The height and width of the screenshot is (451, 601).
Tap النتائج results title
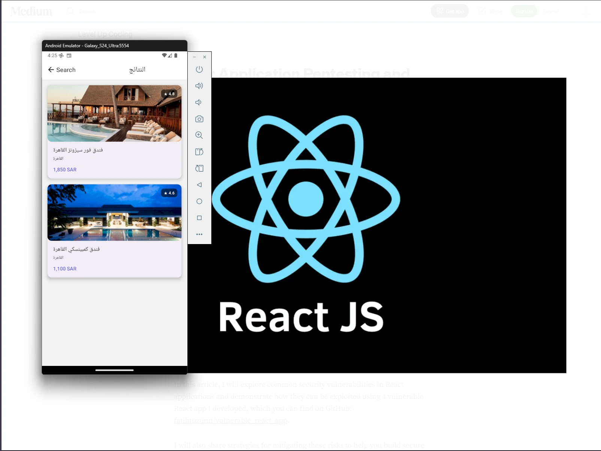pos(137,69)
